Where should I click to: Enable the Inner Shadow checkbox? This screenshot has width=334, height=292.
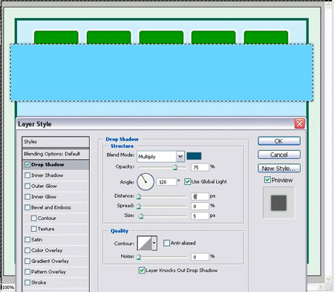click(27, 175)
